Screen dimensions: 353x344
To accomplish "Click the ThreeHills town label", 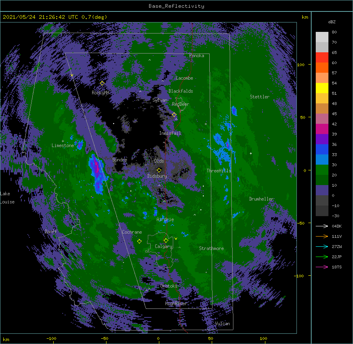I will tap(219, 171).
